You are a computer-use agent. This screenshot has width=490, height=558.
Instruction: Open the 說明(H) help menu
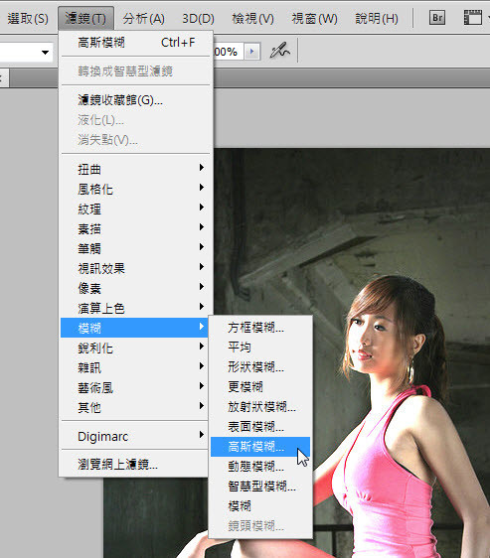377,18
